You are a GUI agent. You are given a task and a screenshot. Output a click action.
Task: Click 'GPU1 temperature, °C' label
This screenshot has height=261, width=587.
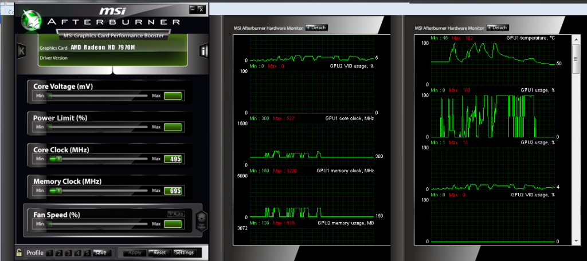[530, 38]
